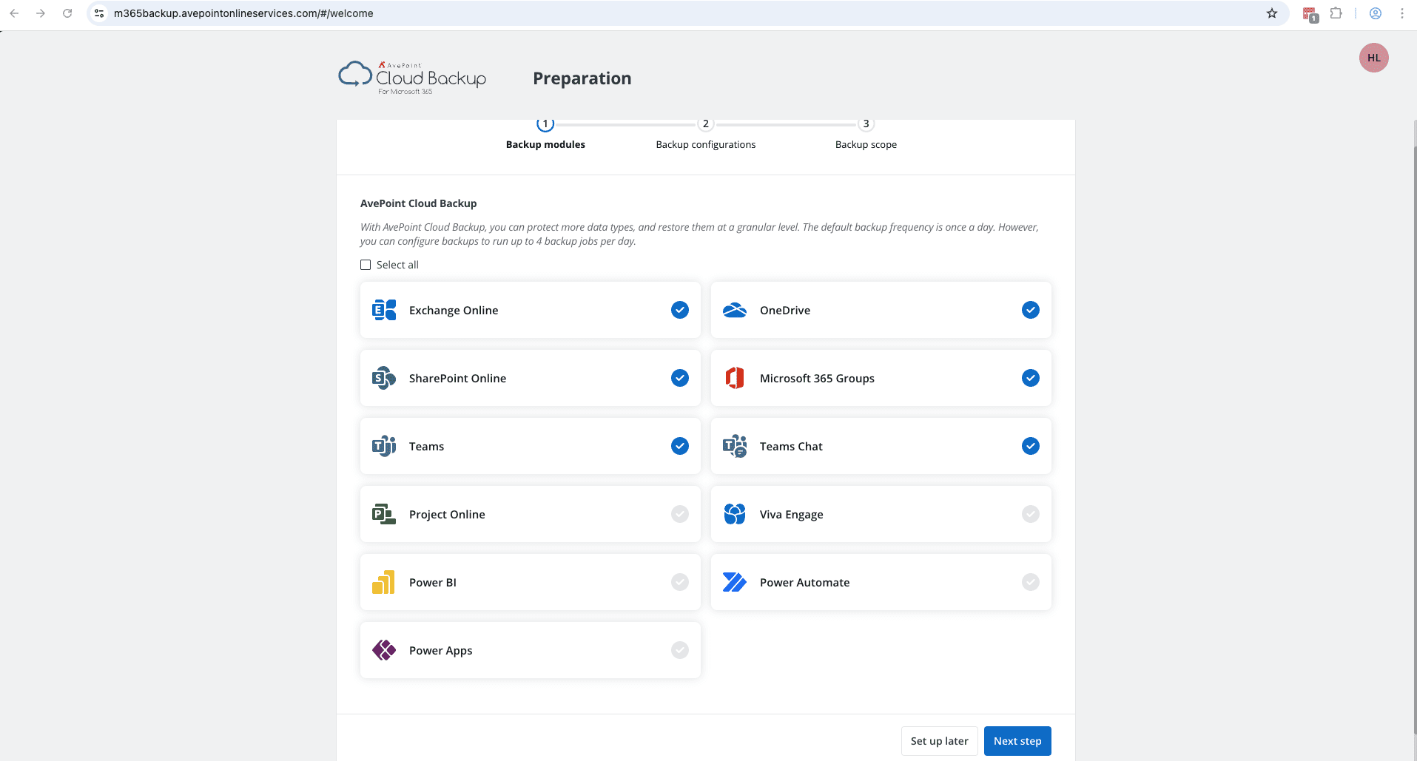View site information icon in address bar
Viewport: 1417px width, 761px height.
tap(99, 13)
